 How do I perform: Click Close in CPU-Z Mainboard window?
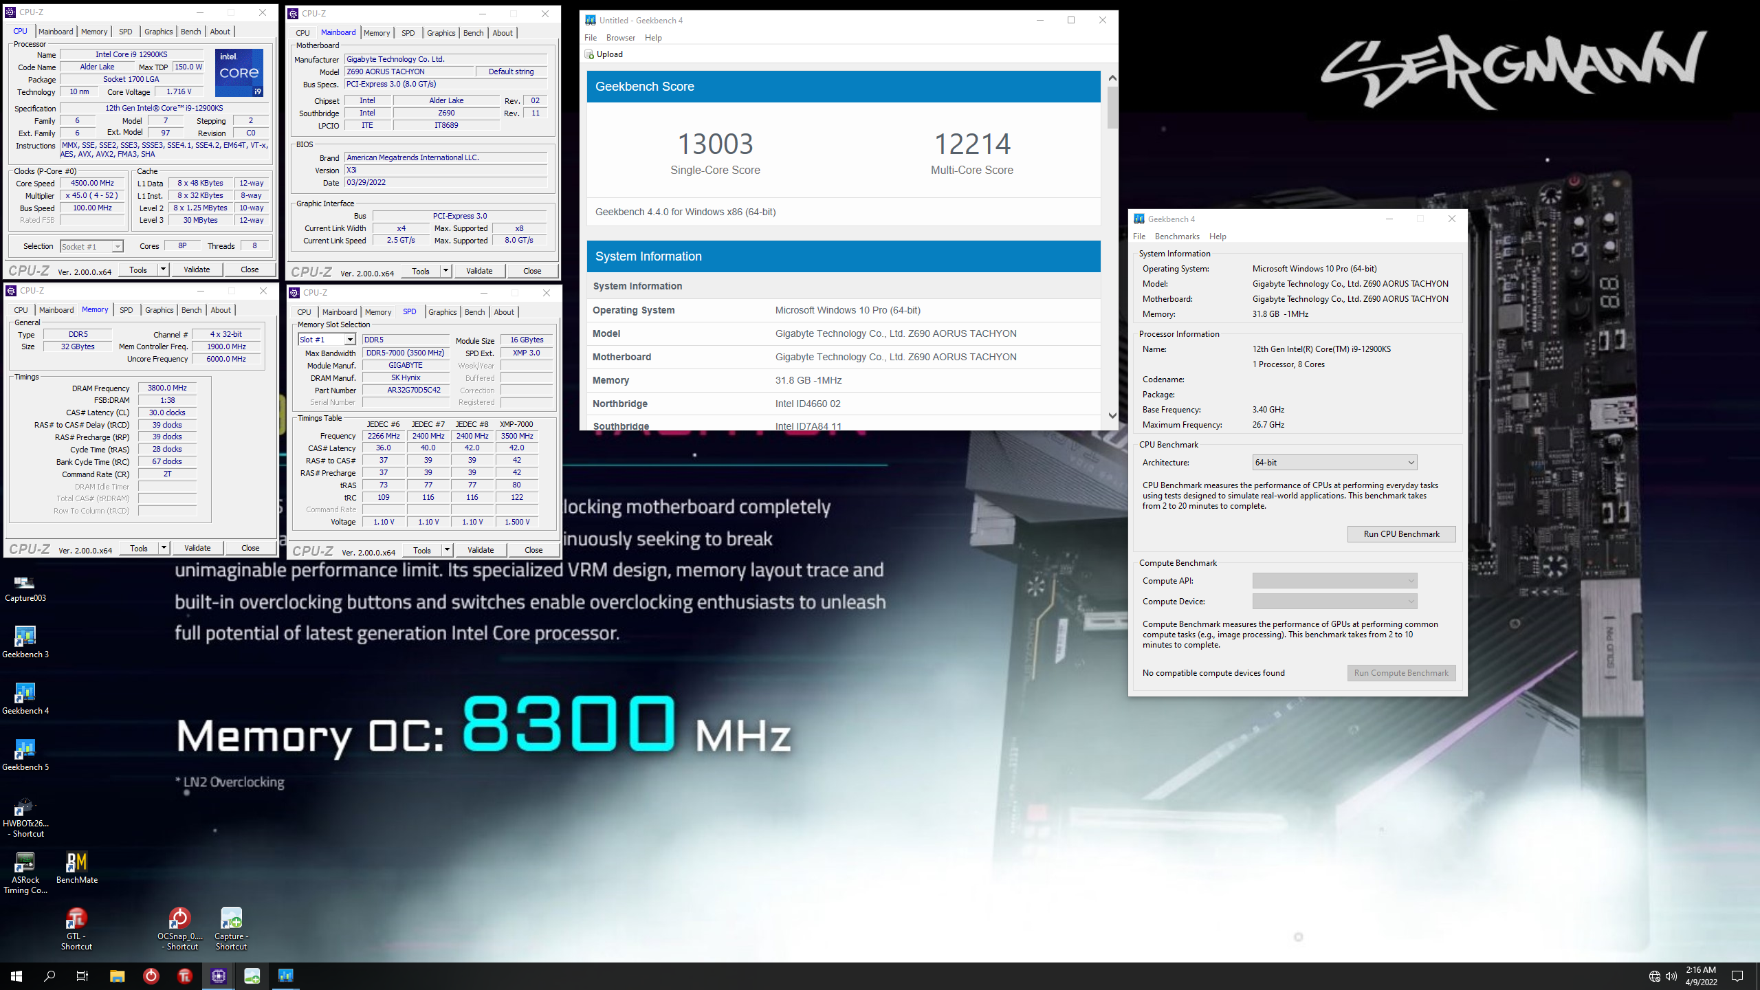point(532,271)
